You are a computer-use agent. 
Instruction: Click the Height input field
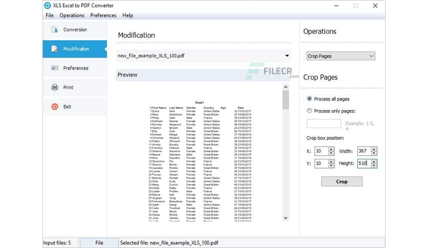pyautogui.click(x=364, y=163)
